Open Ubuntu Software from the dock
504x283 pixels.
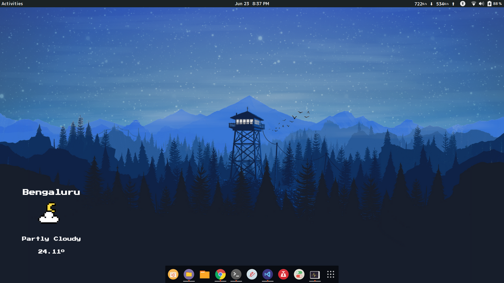(173, 274)
